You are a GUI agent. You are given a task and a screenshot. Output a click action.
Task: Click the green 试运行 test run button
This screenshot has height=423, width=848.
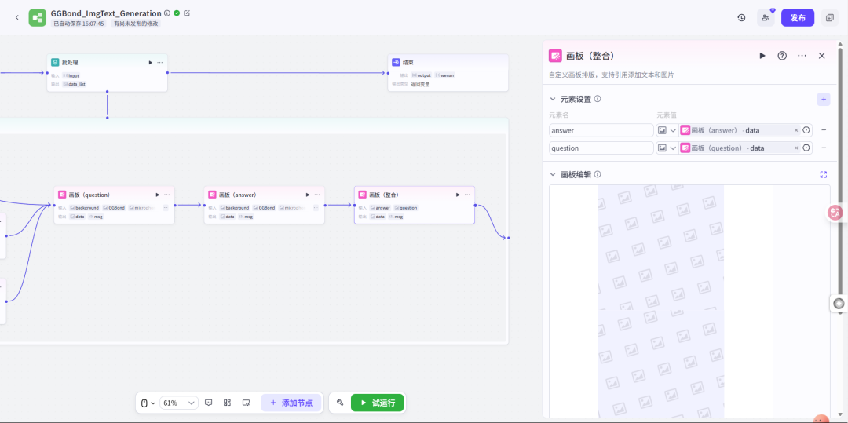[x=378, y=403]
